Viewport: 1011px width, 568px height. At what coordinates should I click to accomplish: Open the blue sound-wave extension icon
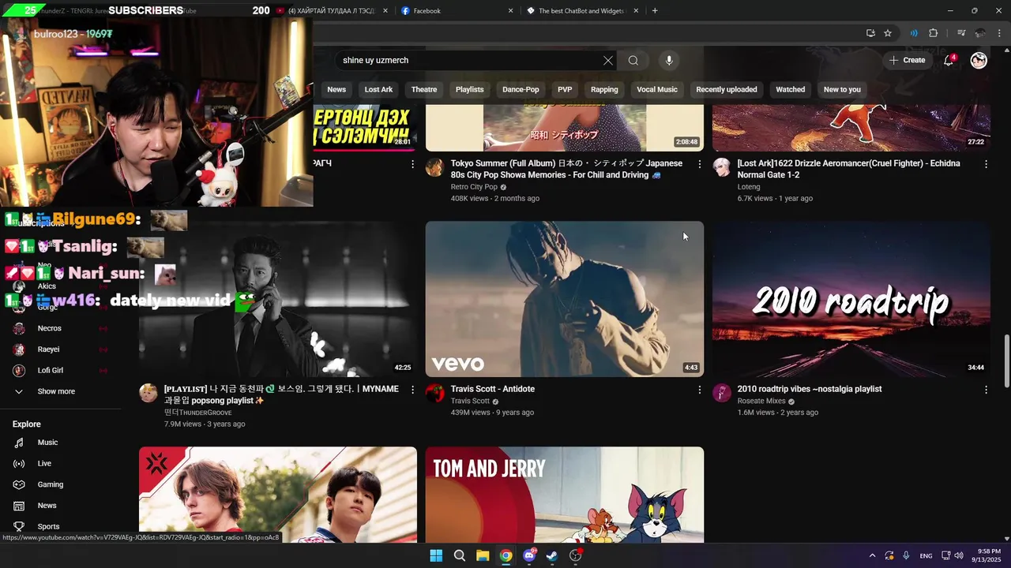tap(914, 33)
